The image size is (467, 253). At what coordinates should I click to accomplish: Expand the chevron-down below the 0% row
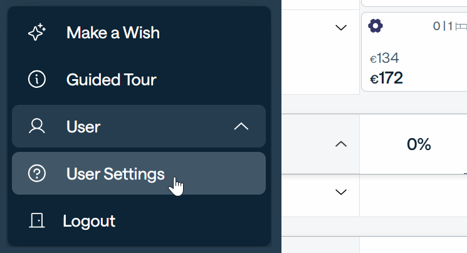341,192
